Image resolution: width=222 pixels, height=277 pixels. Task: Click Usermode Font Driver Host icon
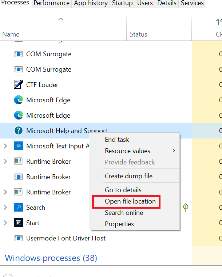(x=19, y=238)
